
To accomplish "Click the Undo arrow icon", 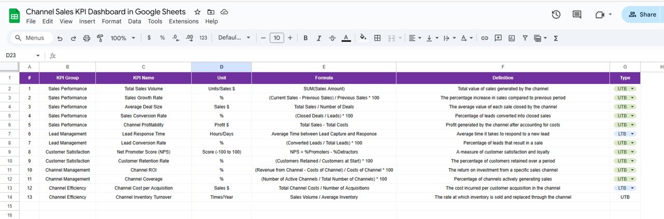I will click(60, 38).
